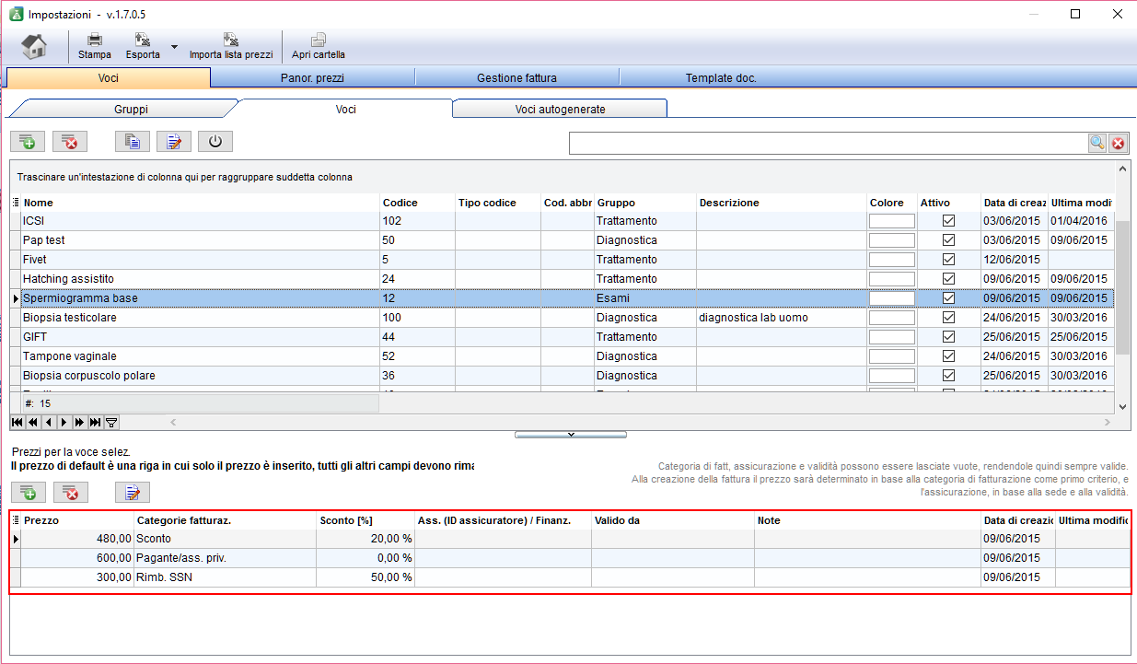This screenshot has height=664, width=1137.
Task: Sort by the Gruppo column header
Action: tap(645, 203)
